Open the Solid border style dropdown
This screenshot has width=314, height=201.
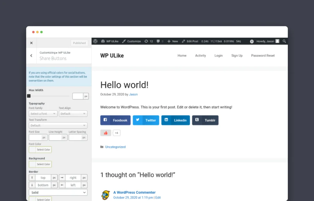pos(58,192)
